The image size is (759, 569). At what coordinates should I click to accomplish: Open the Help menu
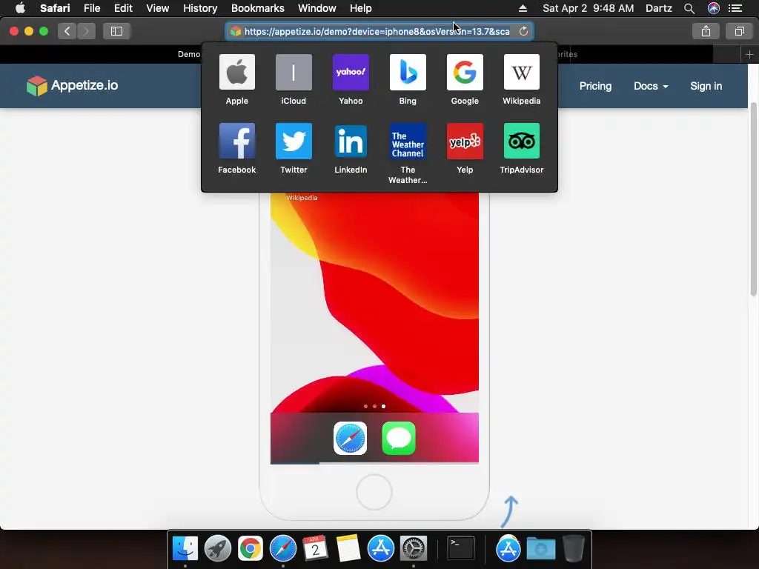coord(361,8)
